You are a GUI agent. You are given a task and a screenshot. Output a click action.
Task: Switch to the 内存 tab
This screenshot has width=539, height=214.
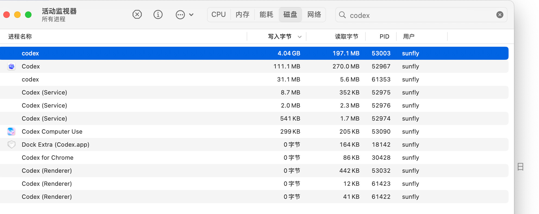tap(242, 14)
